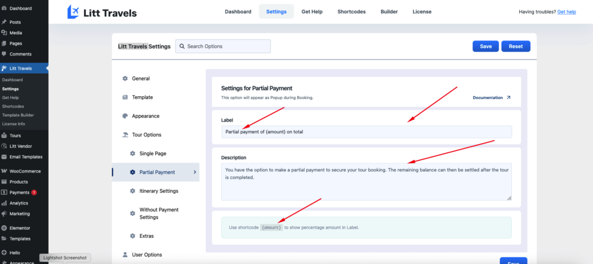Viewport: 593px width, 264px height.
Task: Click the Description text area
Action: (366, 182)
